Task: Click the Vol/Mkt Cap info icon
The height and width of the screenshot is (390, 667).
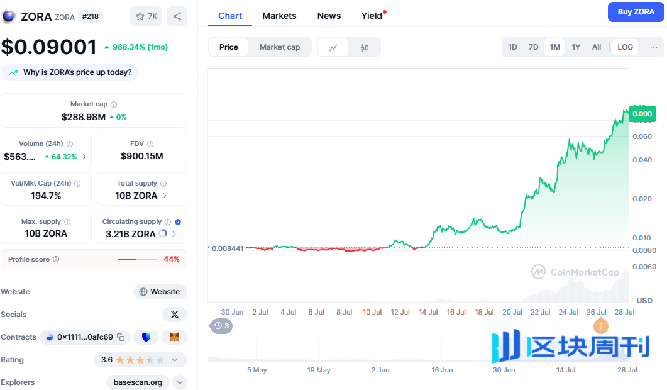Action: tap(77, 184)
